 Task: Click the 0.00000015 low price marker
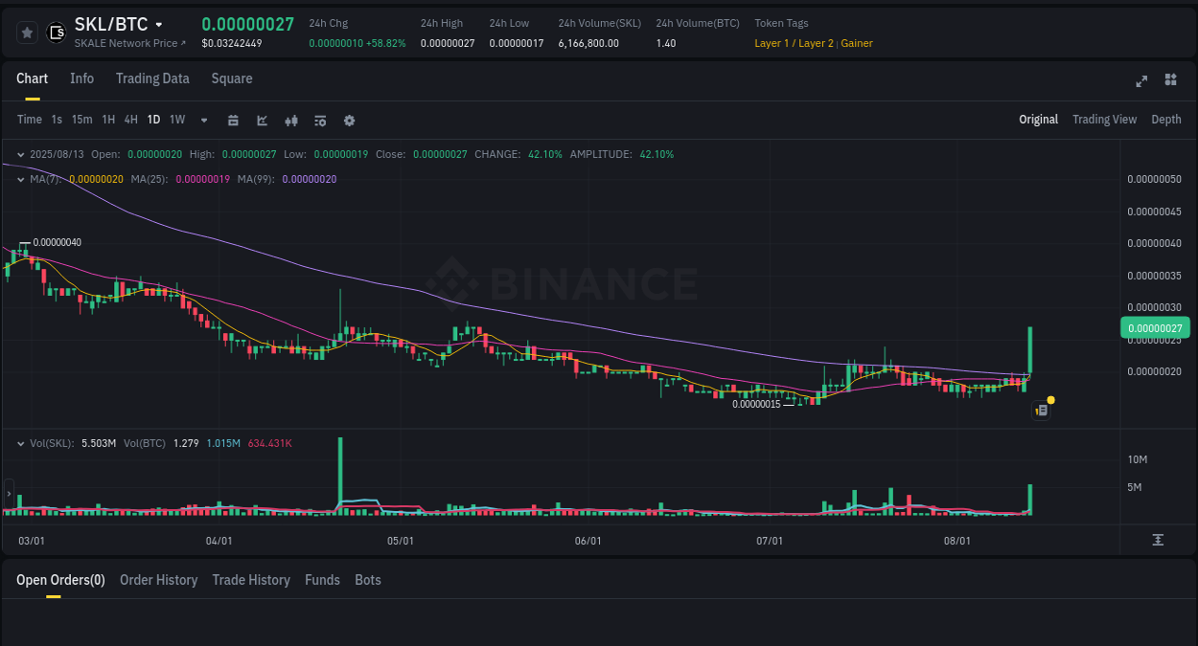757,404
